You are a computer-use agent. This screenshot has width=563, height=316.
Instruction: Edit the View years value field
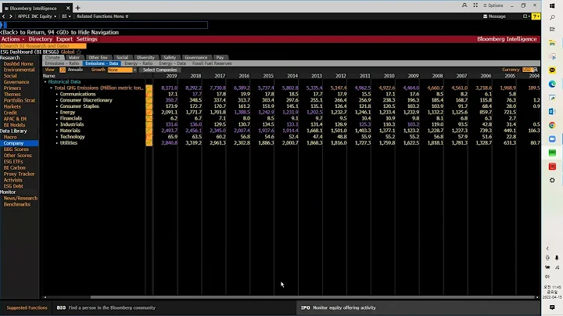point(63,70)
